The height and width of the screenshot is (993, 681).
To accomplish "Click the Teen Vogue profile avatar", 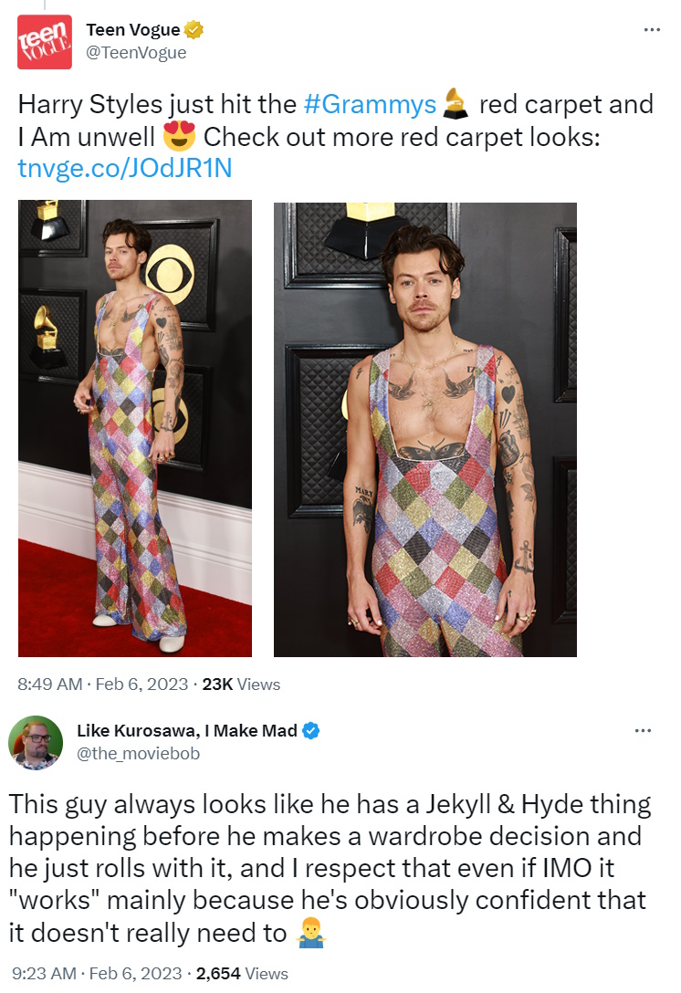I will pyautogui.click(x=45, y=42).
